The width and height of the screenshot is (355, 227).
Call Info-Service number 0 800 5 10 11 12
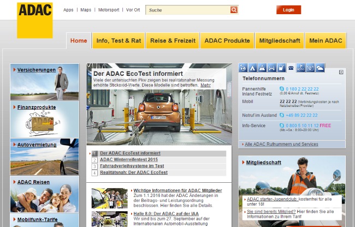coord(302,126)
